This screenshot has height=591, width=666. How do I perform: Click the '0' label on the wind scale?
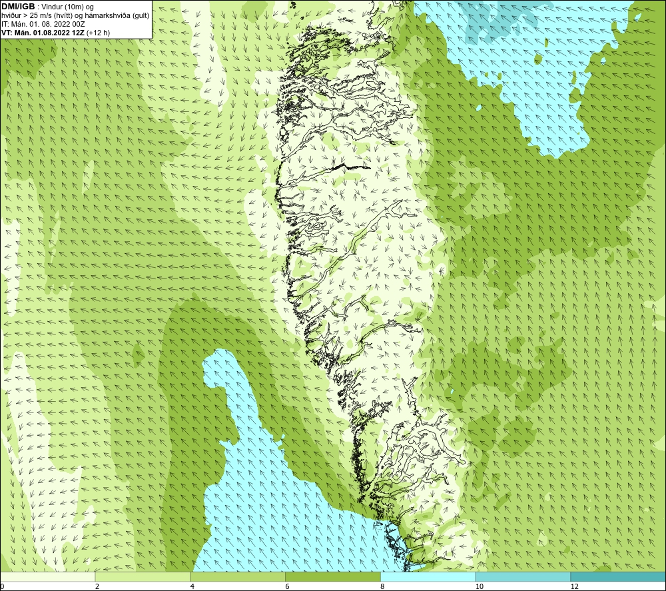coord(2,586)
